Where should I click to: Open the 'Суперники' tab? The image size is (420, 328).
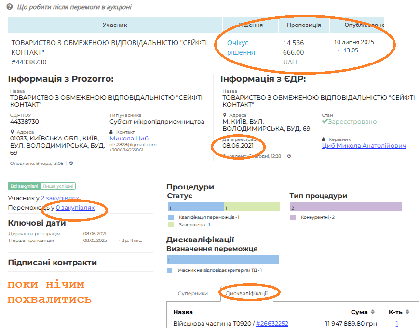[192, 293]
